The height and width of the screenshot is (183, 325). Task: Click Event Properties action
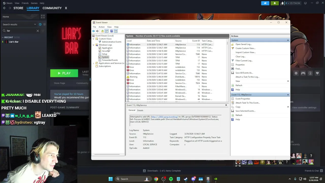242,99
